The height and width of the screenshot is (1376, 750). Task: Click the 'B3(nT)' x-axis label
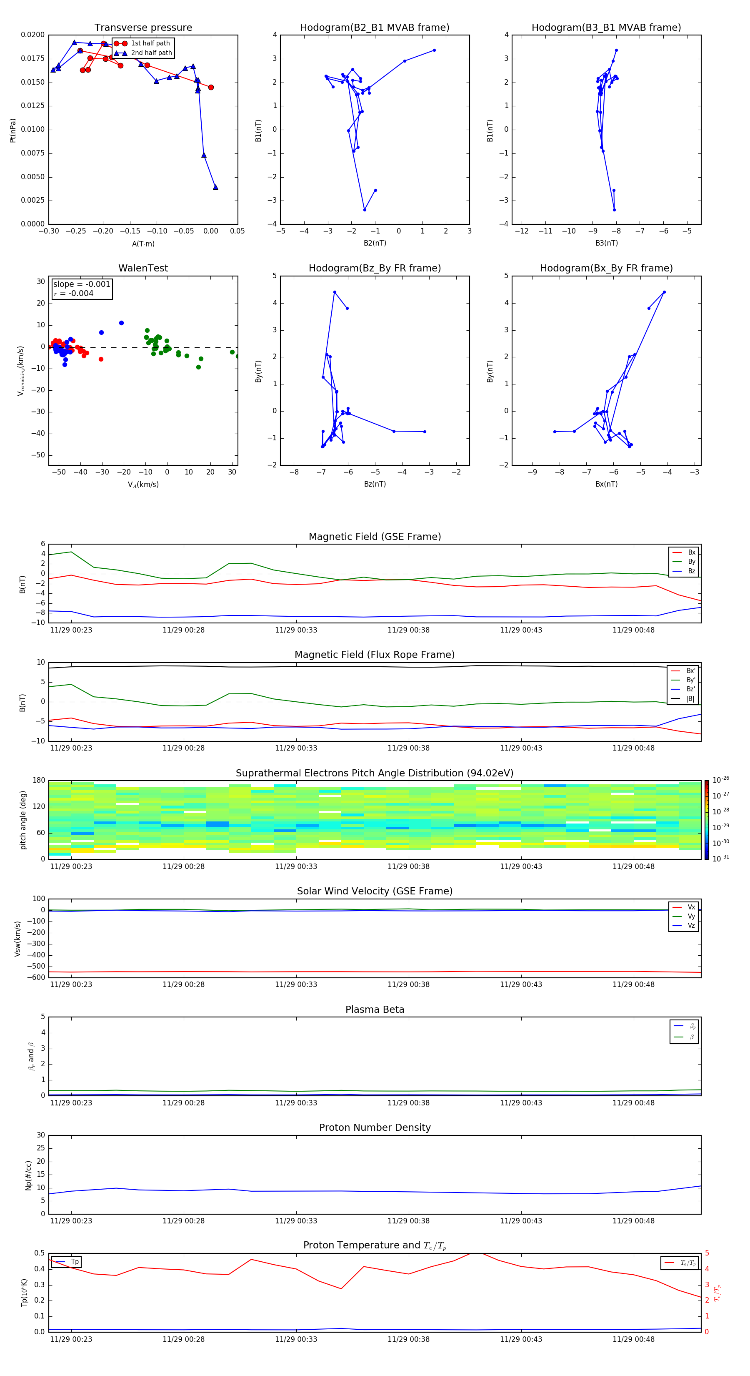(606, 243)
